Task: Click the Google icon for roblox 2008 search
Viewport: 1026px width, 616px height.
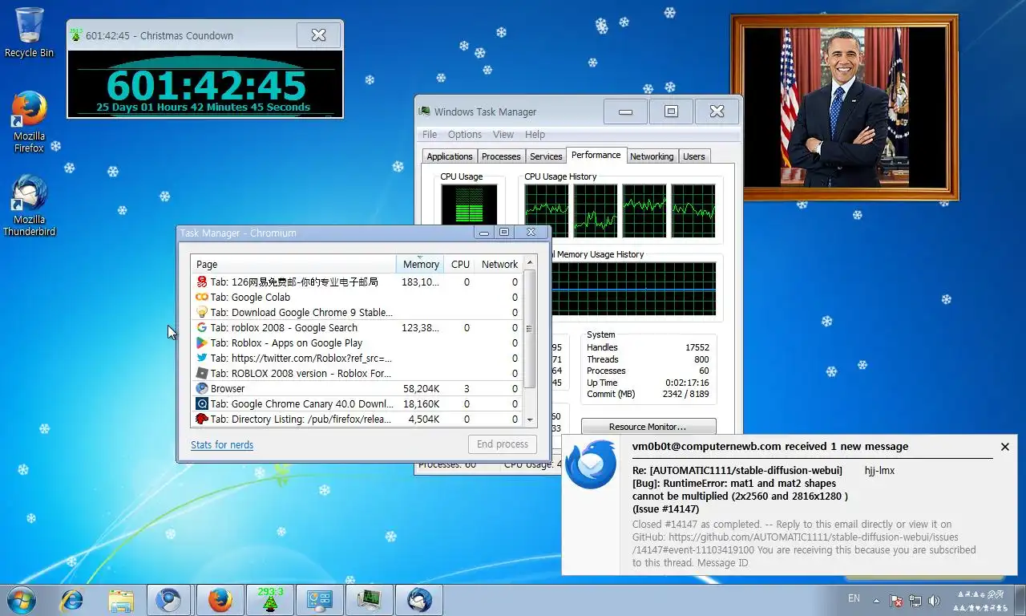Action: pos(202,328)
